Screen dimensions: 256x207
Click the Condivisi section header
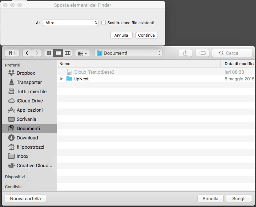click(14, 187)
